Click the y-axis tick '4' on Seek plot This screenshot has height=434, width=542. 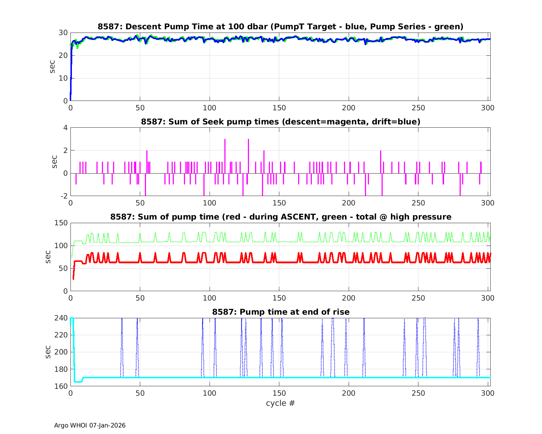coord(65,128)
